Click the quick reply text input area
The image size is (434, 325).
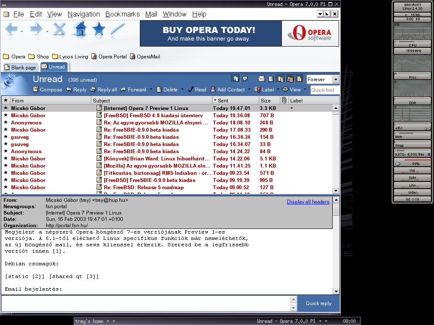pos(146,303)
